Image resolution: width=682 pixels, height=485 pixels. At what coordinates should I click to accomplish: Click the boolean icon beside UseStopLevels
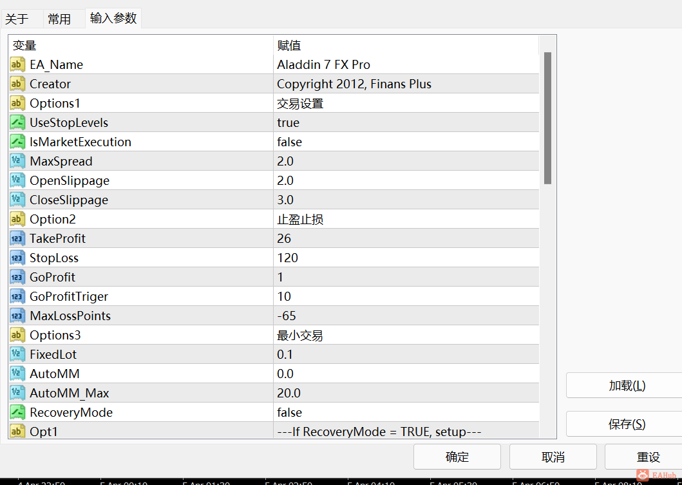(17, 122)
